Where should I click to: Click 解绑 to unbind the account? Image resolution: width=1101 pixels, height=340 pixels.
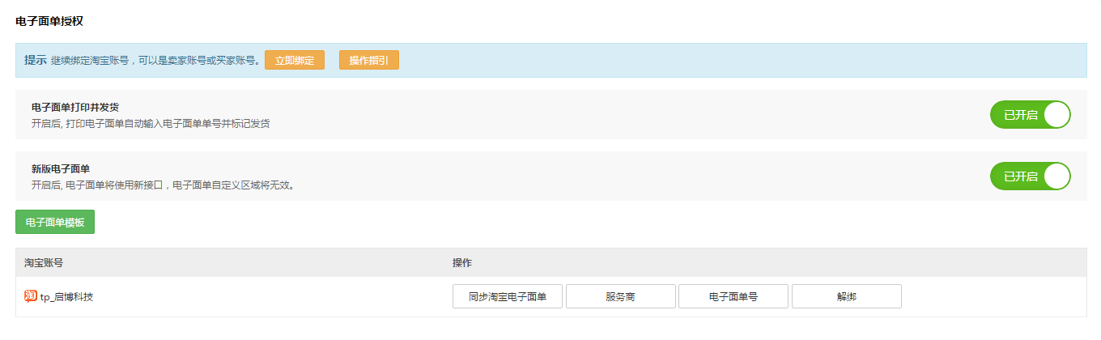pyautogui.click(x=847, y=296)
